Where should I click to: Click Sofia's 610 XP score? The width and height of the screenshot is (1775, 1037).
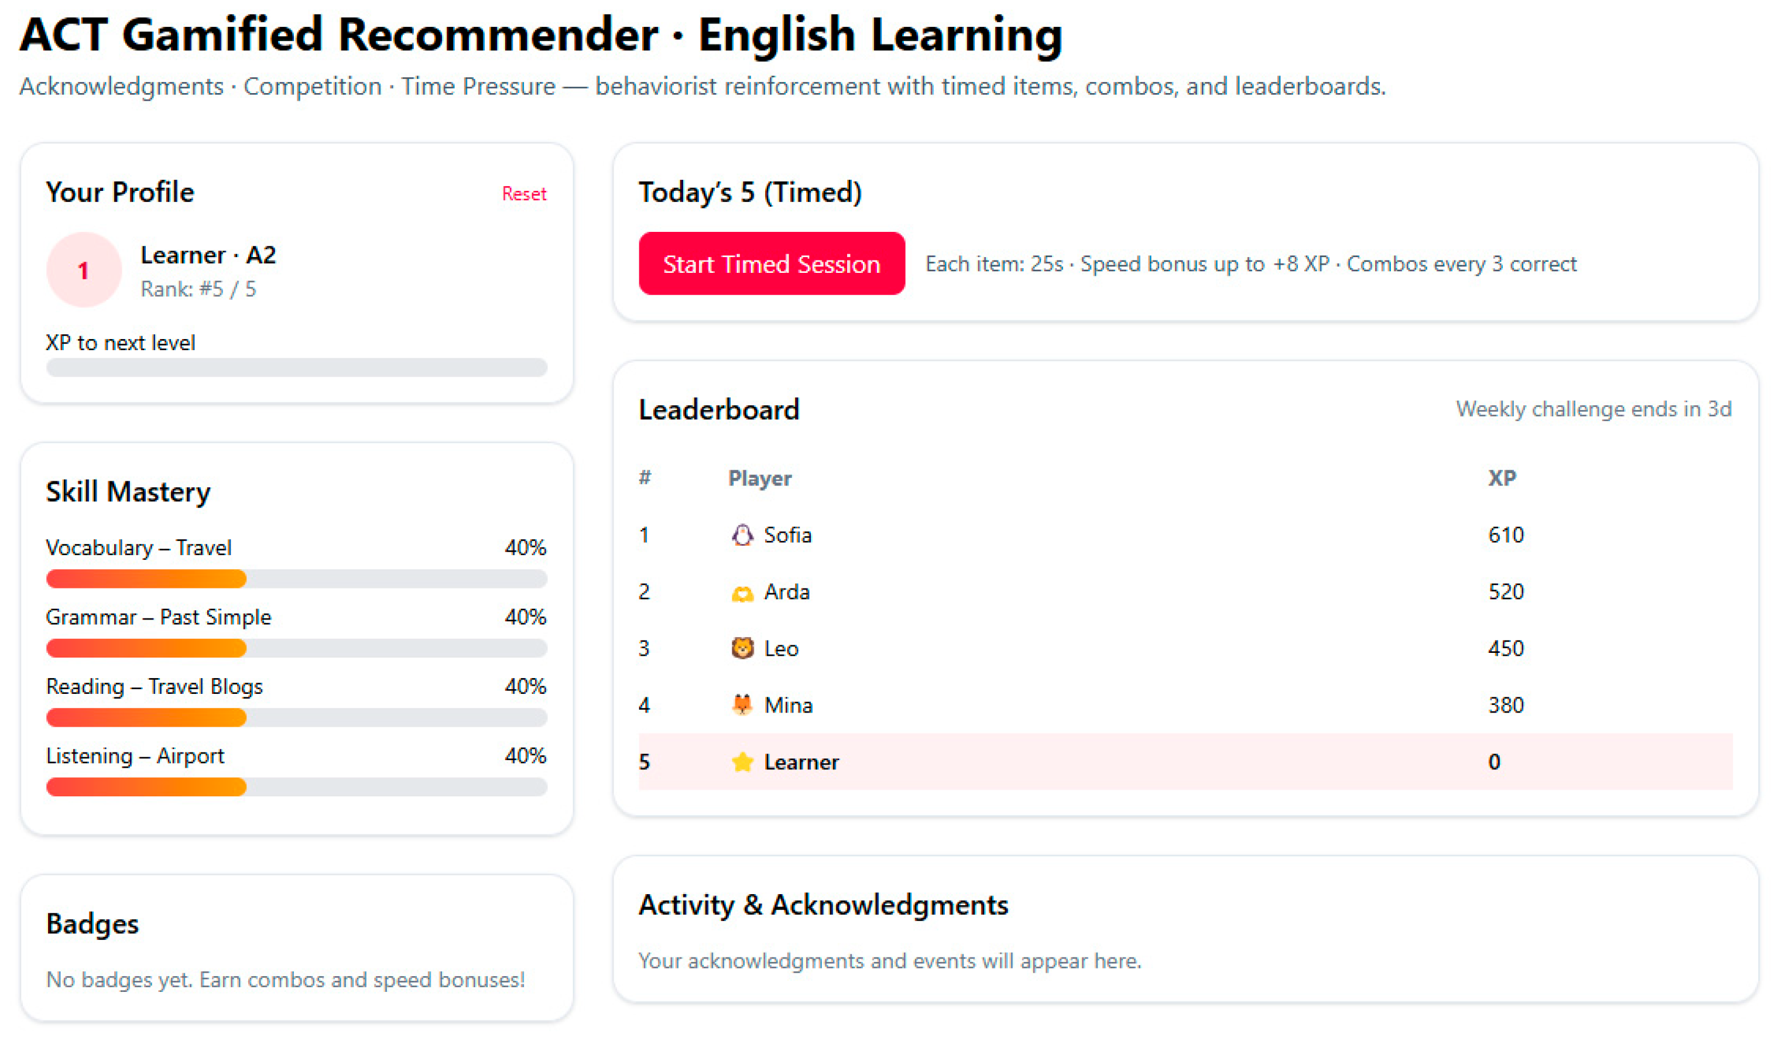(1505, 535)
